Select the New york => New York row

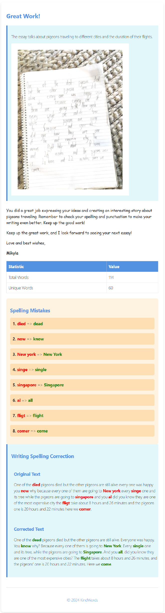tap(82, 354)
